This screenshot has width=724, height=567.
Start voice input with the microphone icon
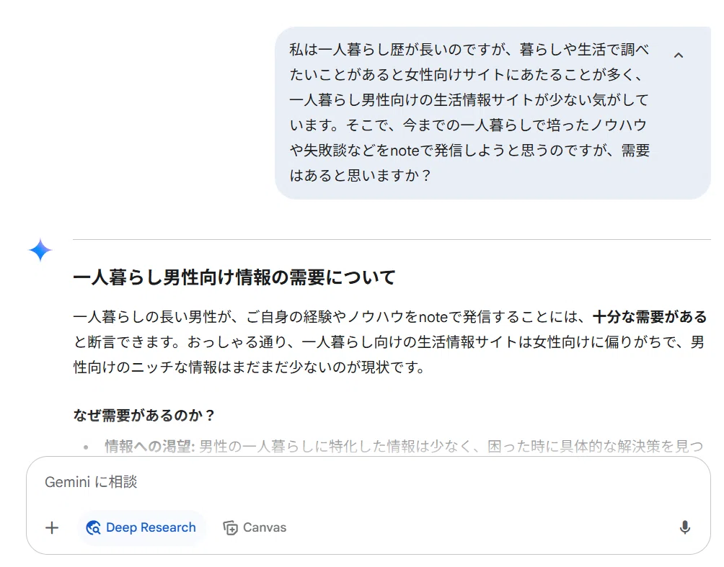[x=685, y=527]
